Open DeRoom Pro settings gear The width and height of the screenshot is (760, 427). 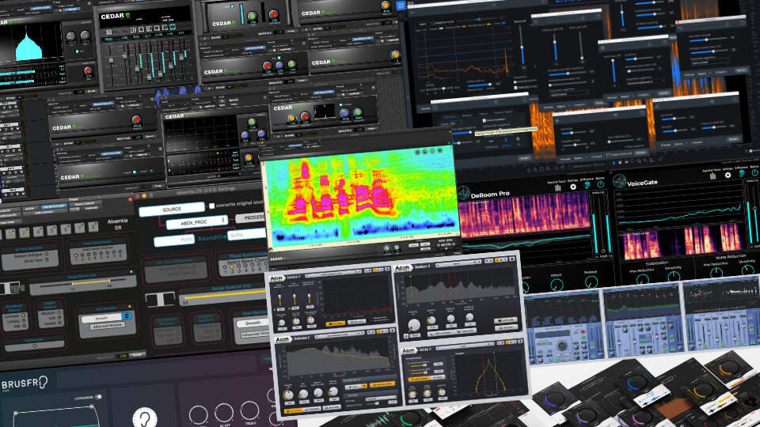pos(573,187)
